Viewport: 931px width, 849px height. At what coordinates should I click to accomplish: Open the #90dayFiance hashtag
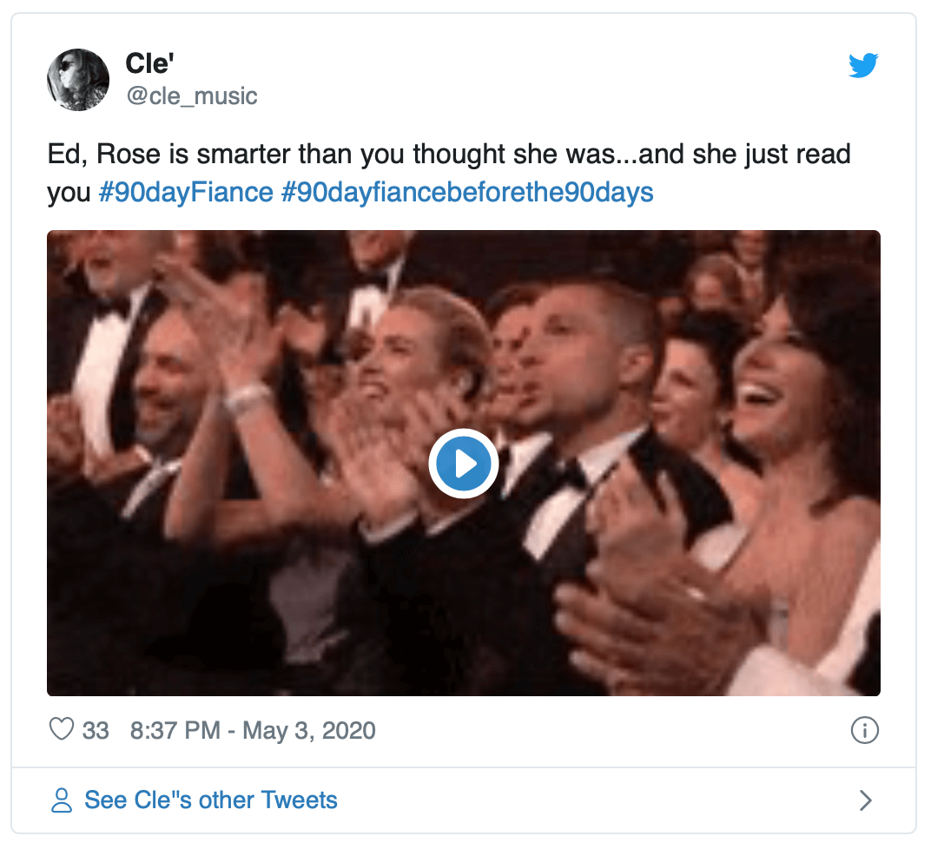[186, 192]
